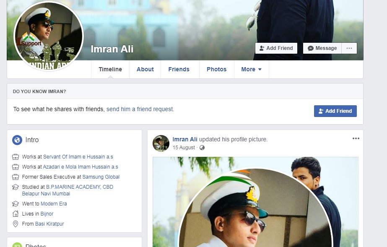387x247 pixels.
Task: Click the Add Friend button on cover photo
Action: pos(276,48)
